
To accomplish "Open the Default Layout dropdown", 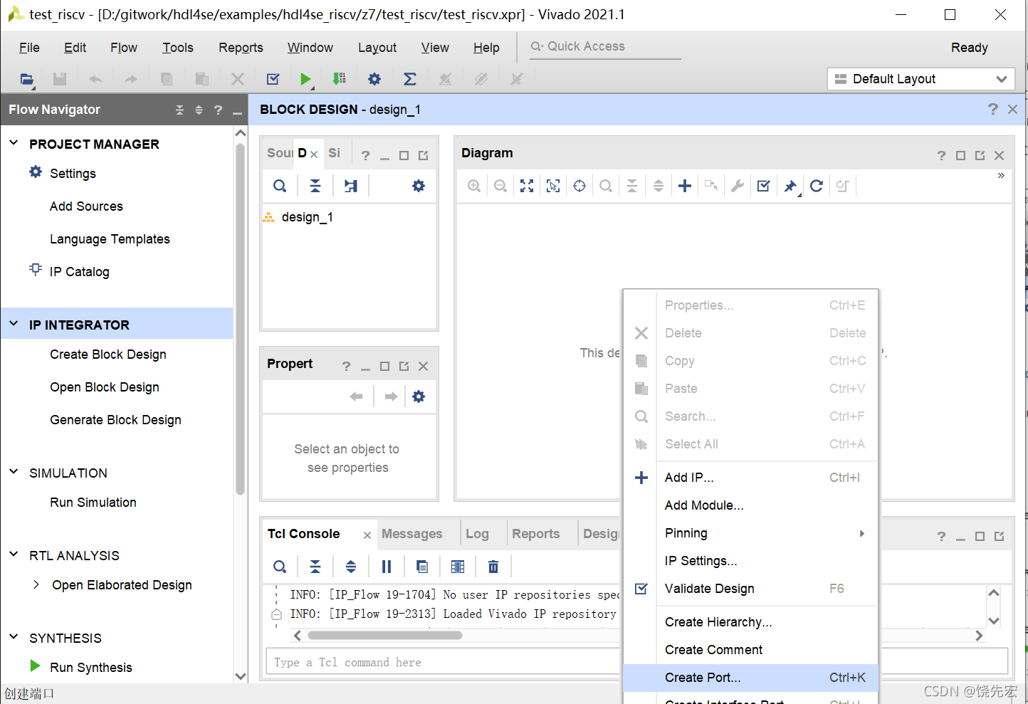I will [921, 79].
